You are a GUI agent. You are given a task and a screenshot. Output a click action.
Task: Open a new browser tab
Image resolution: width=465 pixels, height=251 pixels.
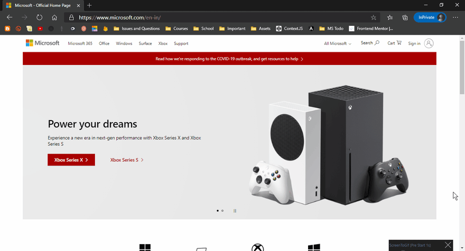89,5
